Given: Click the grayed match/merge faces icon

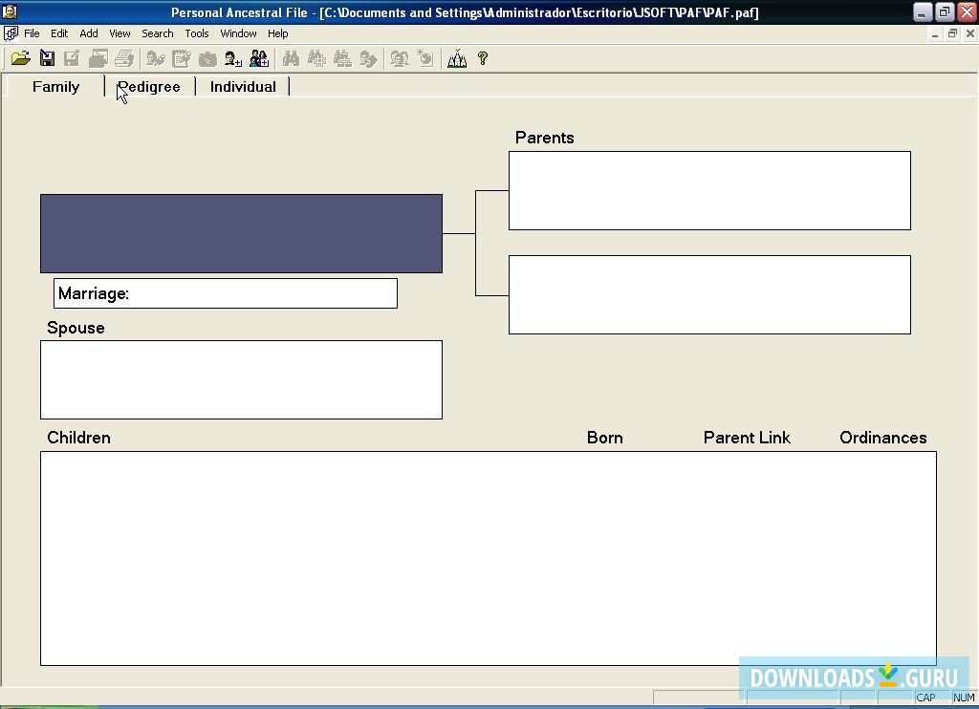Looking at the screenshot, I should [400, 58].
